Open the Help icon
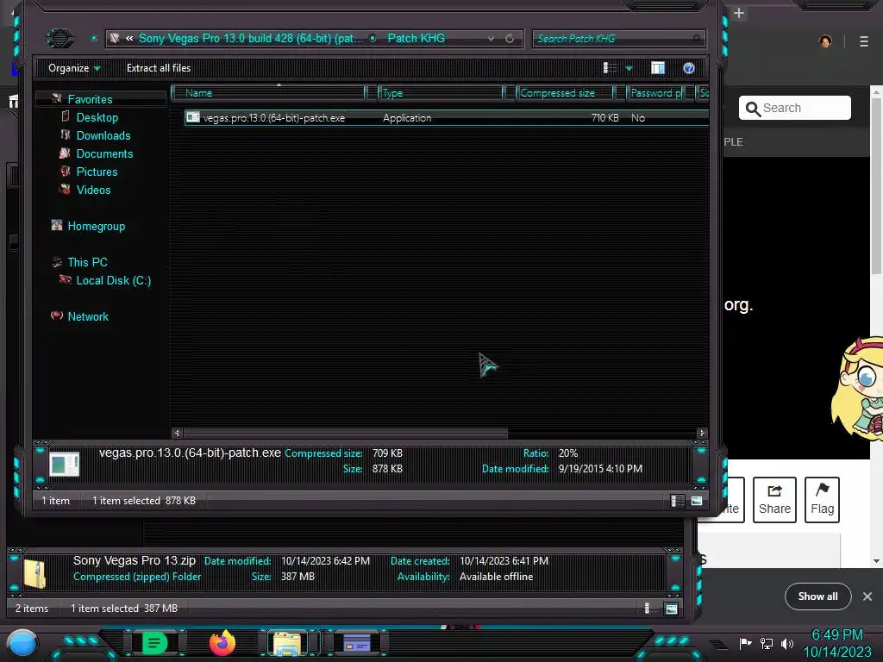Screen dimensions: 883x662 click(689, 68)
